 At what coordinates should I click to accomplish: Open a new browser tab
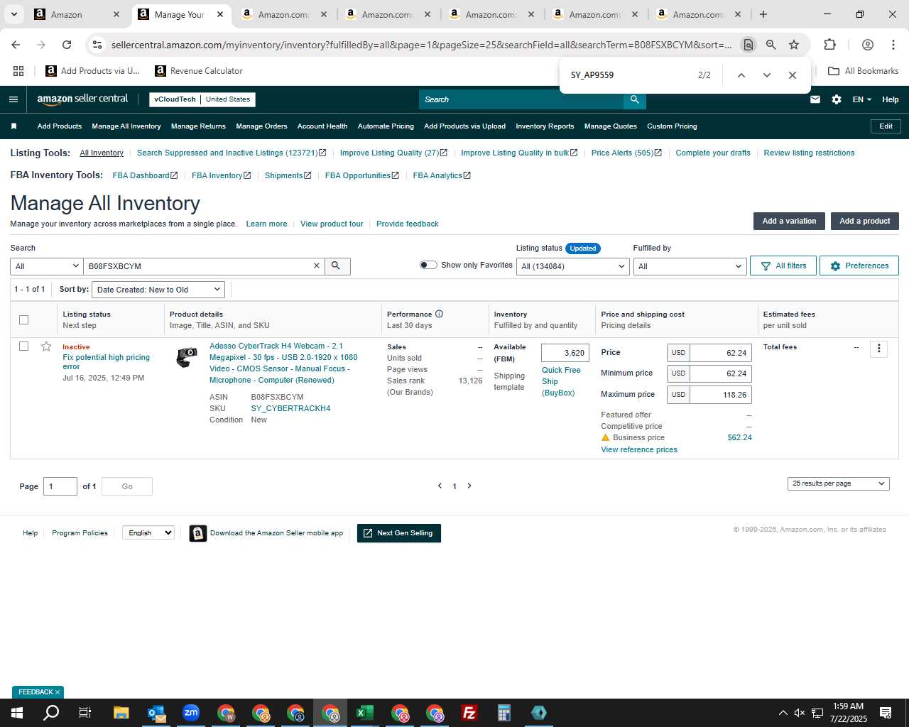pyautogui.click(x=763, y=14)
